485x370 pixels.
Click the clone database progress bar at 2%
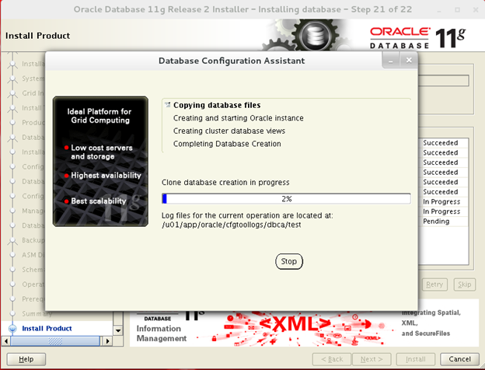[x=286, y=199]
